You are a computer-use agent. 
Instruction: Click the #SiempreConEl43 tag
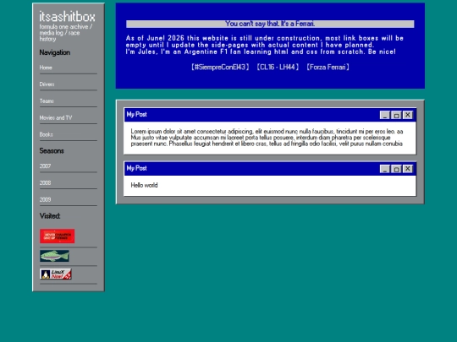point(220,68)
